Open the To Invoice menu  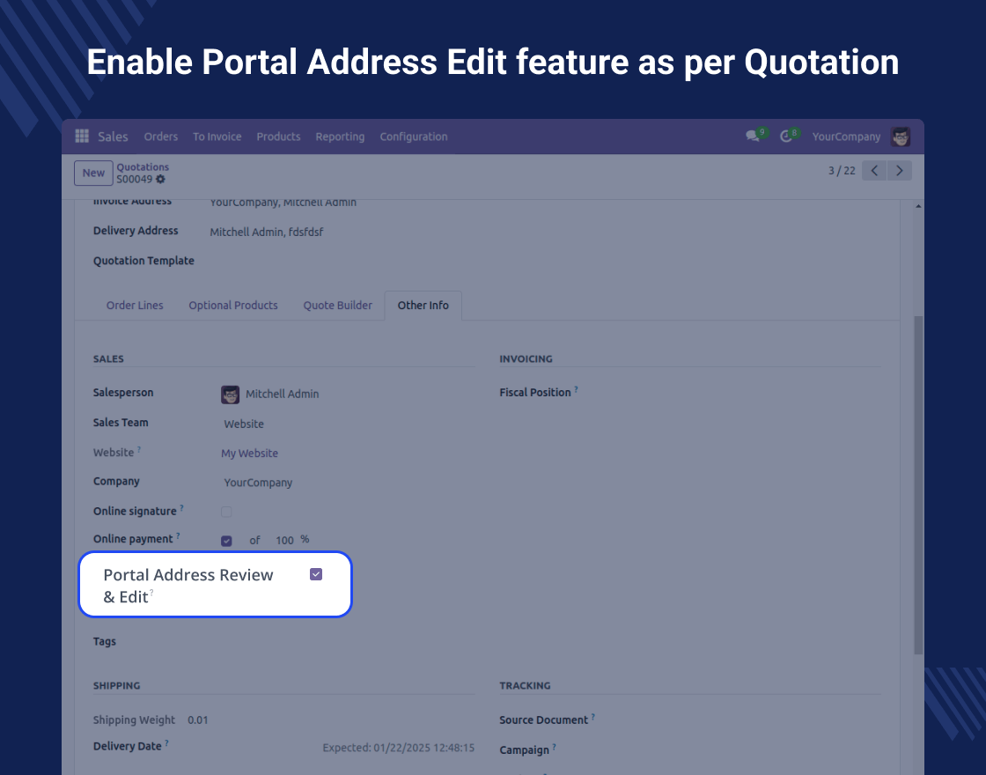(x=217, y=137)
